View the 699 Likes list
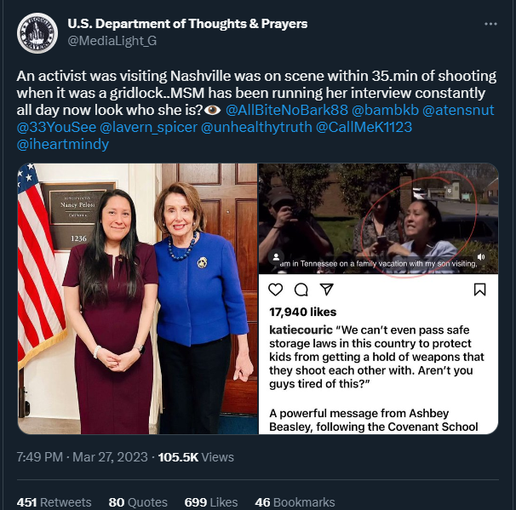This screenshot has width=516, height=510. (211, 502)
